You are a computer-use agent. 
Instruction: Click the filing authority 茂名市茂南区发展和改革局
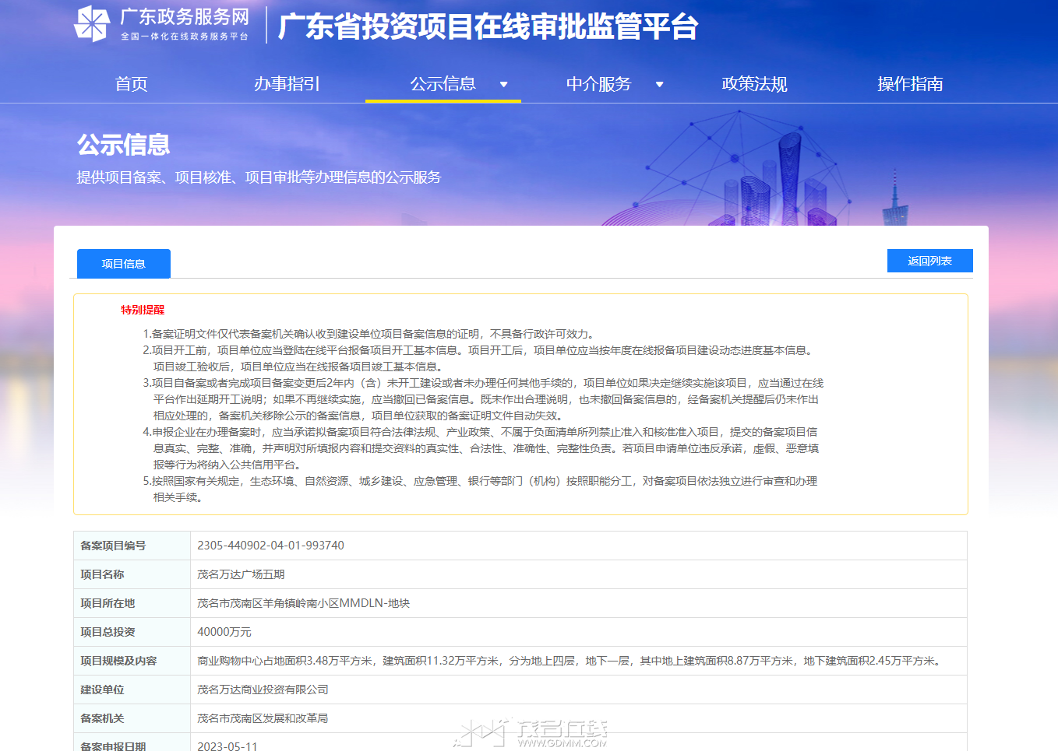(x=263, y=718)
